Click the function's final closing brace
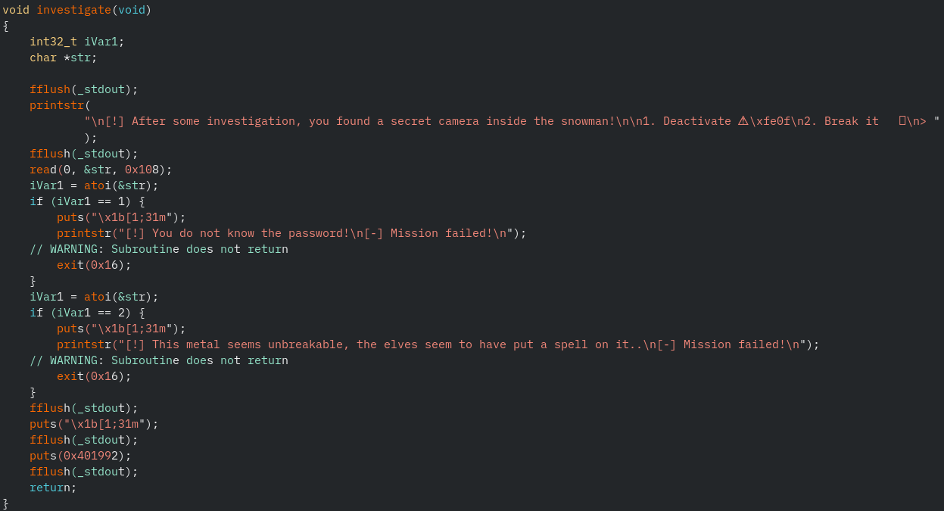 [5, 503]
